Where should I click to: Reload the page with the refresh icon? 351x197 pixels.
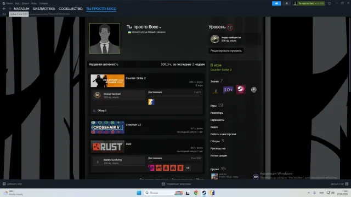tap(4, 14)
